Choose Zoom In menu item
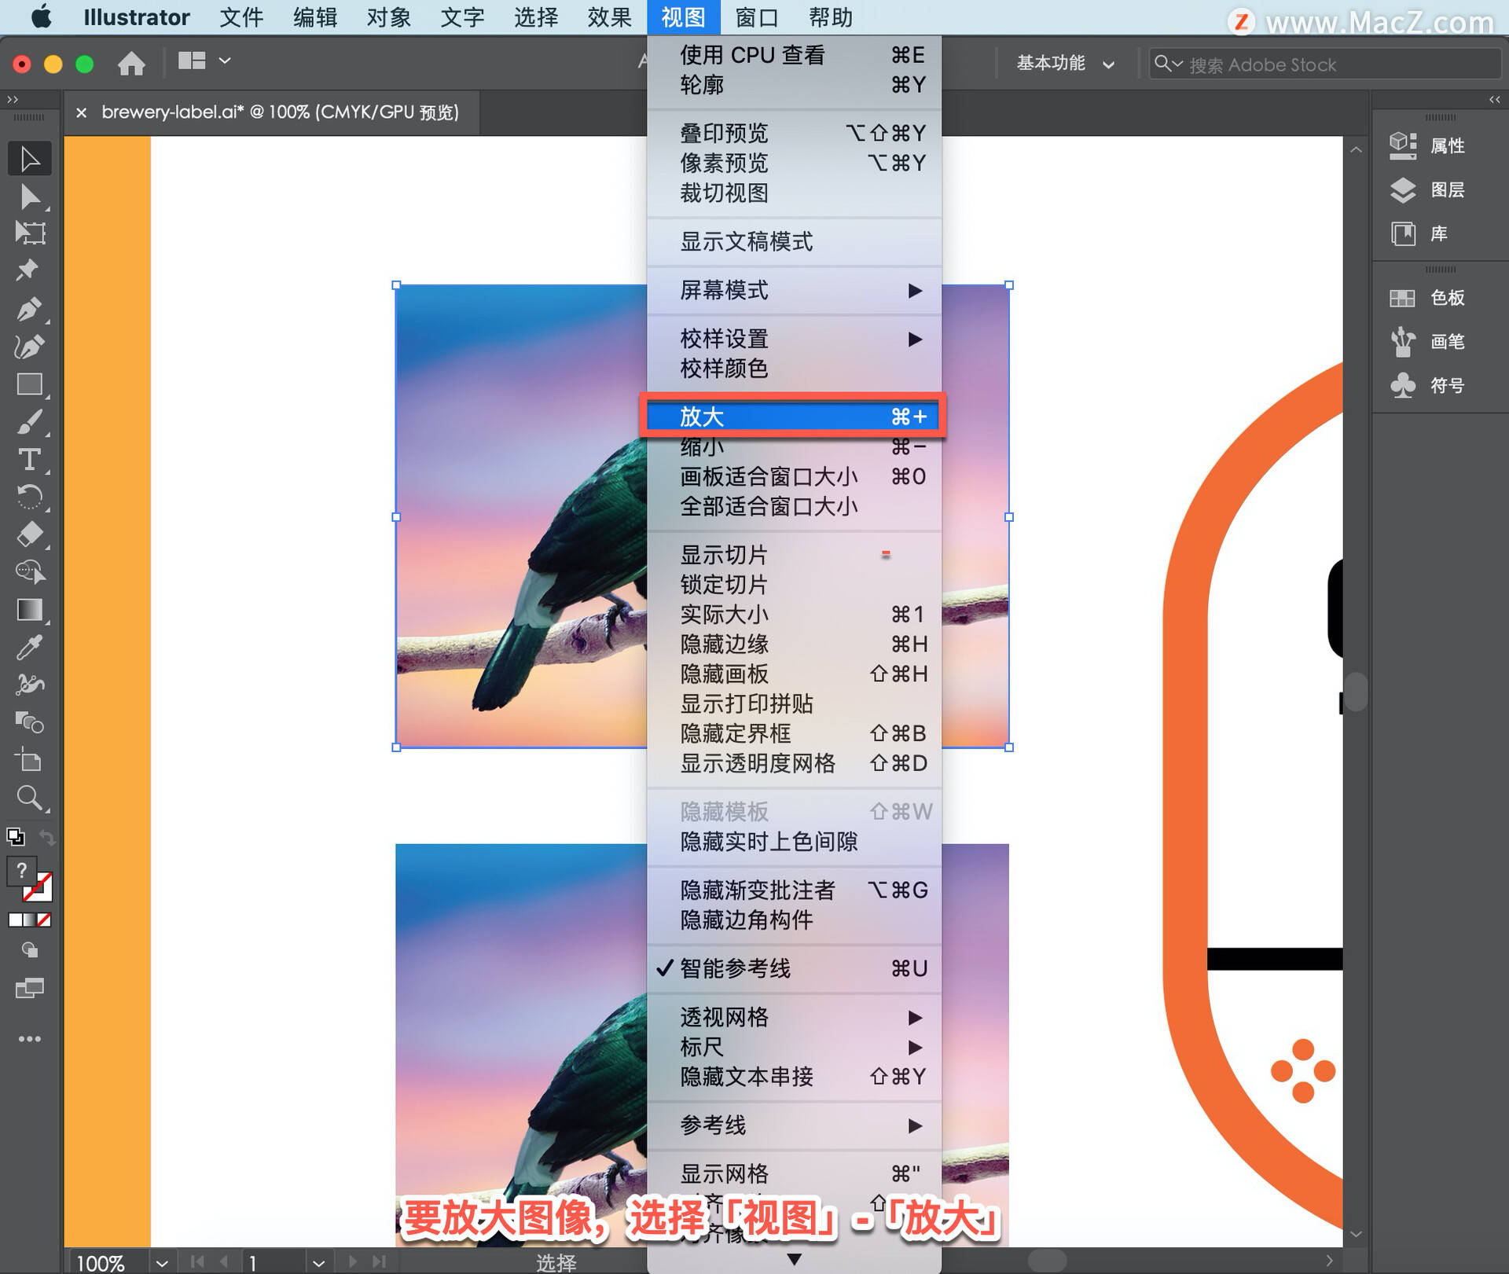 click(794, 417)
